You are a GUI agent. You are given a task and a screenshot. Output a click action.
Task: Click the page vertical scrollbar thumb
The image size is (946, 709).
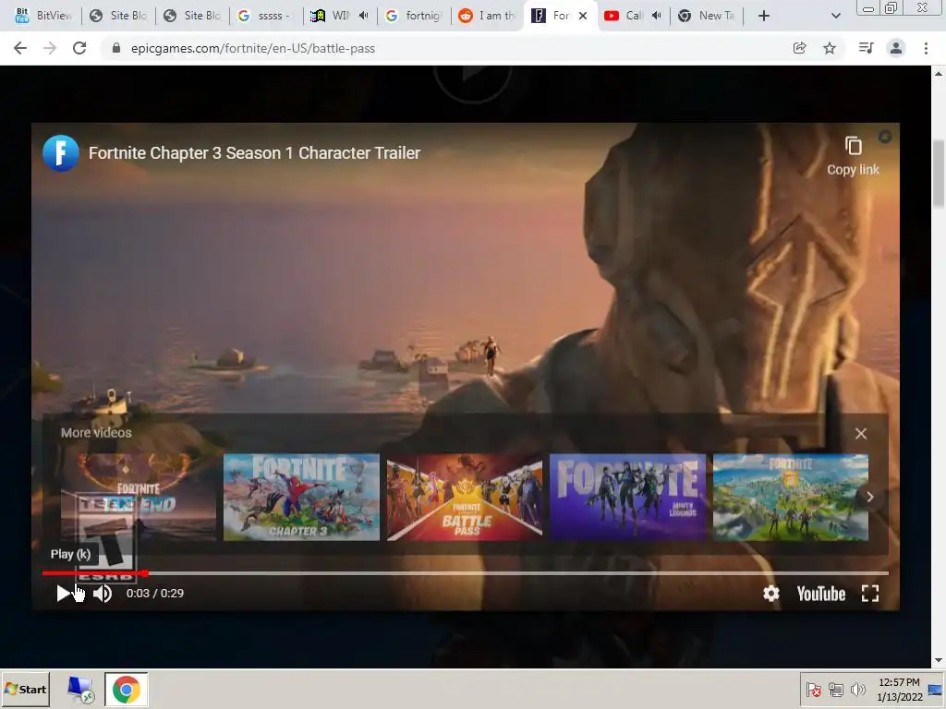[939, 174]
